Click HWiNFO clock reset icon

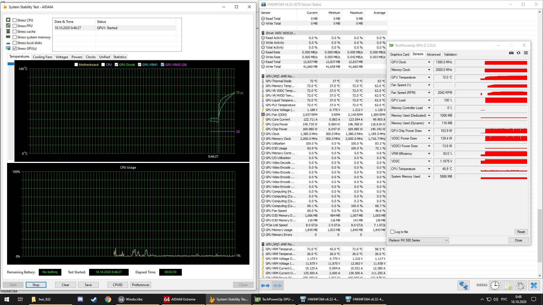pos(495,286)
